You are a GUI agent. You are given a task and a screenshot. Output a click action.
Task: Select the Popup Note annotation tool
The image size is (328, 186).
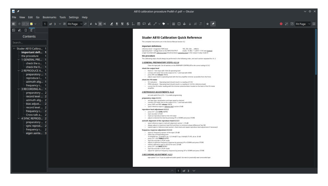(144, 24)
